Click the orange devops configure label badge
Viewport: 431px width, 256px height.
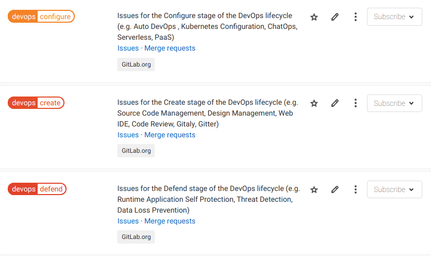[41, 17]
